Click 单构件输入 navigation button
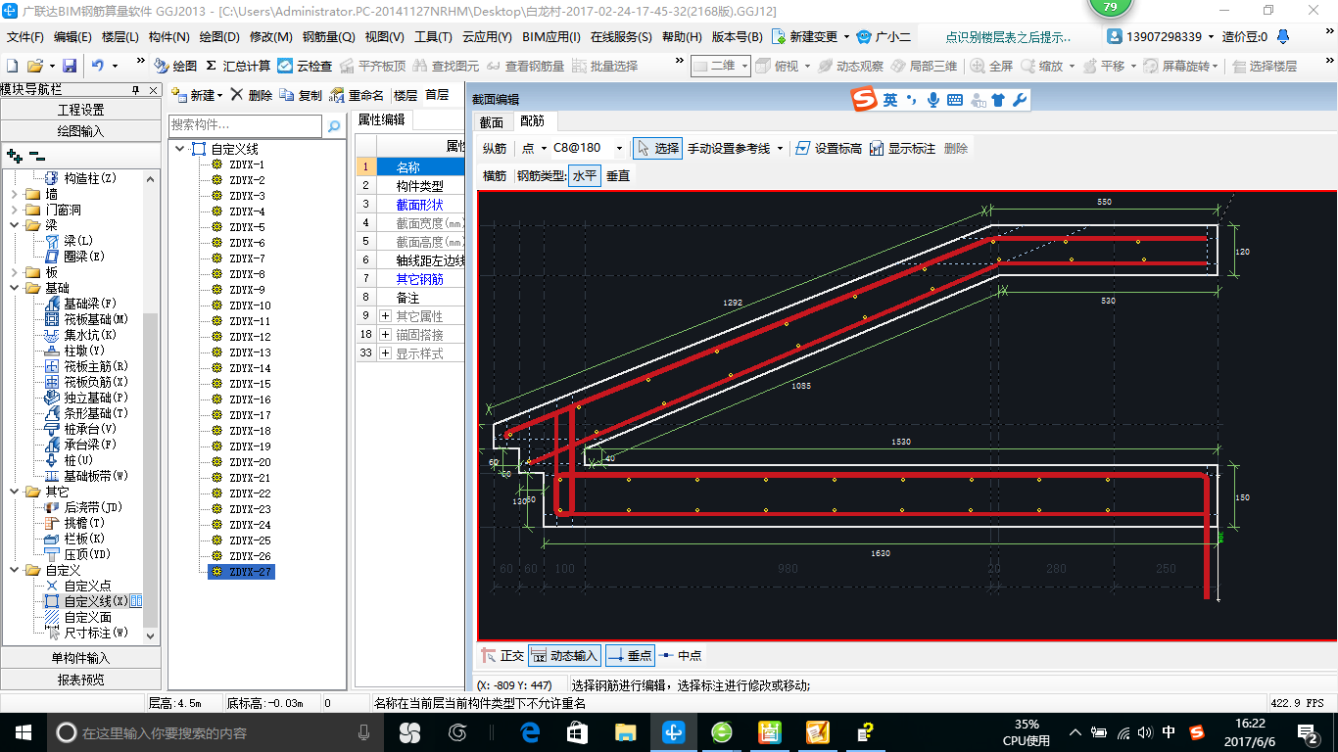The height and width of the screenshot is (752, 1338). pos(81,658)
